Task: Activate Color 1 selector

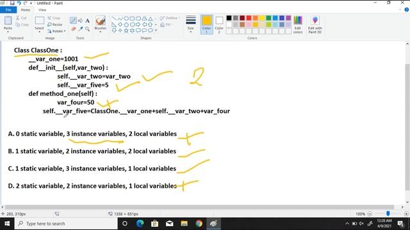Action: click(x=206, y=24)
